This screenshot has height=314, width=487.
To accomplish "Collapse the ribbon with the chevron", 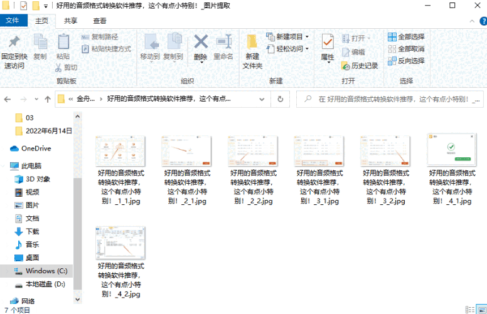I will [x=472, y=21].
